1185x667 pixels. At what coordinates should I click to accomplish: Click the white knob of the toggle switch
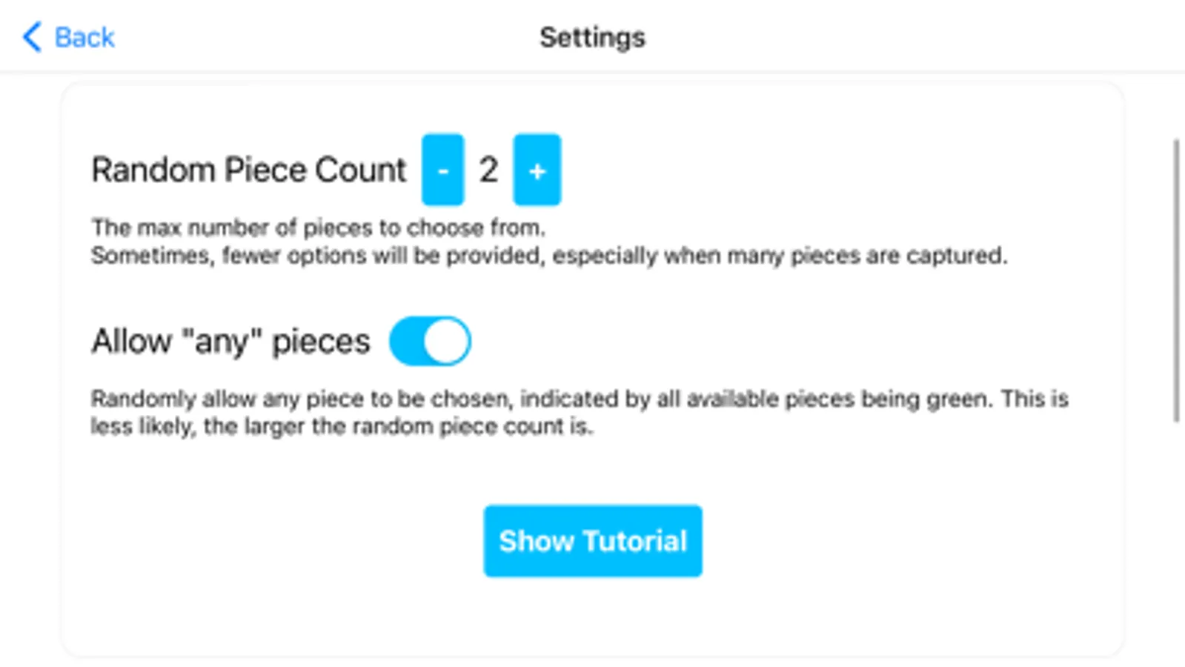click(448, 341)
